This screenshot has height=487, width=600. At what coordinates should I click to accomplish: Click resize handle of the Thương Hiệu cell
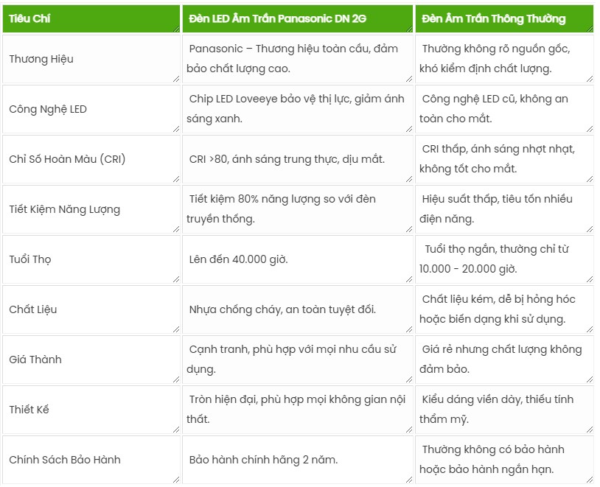pos(176,78)
